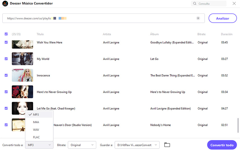Select WAV in the format list

click(39, 130)
